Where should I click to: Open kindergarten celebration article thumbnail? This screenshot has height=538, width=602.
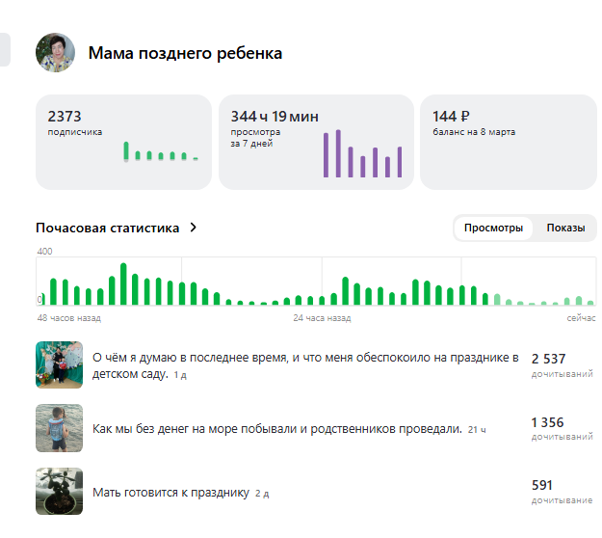click(x=59, y=364)
